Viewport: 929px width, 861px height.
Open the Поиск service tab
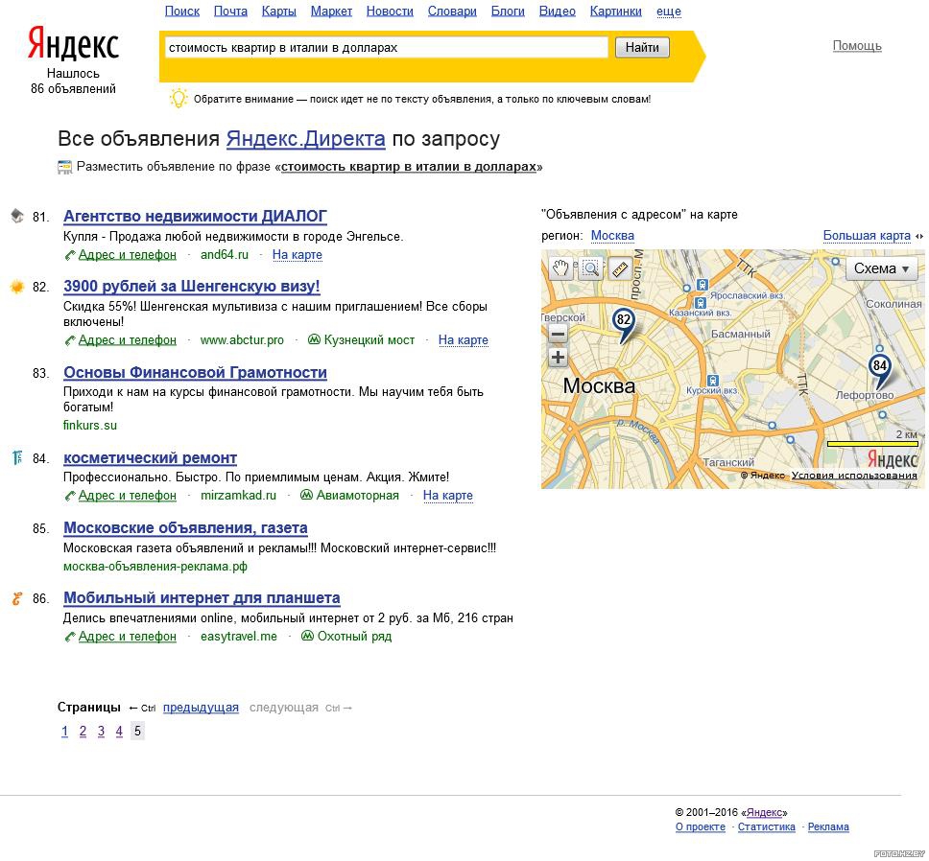coord(182,12)
